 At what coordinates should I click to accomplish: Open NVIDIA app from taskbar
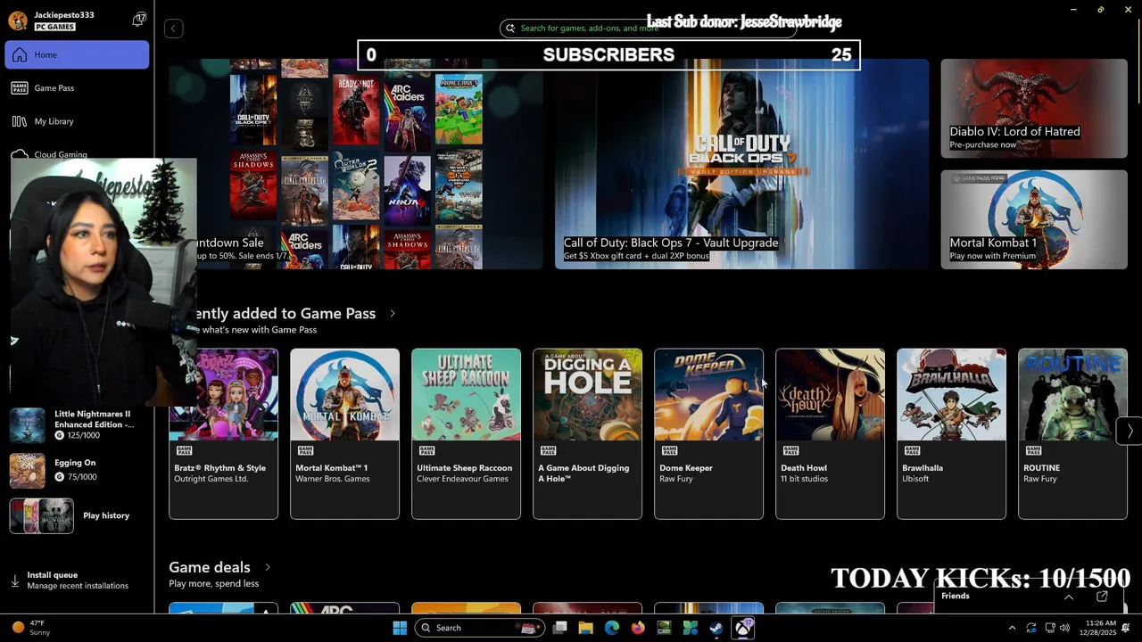tap(664, 628)
